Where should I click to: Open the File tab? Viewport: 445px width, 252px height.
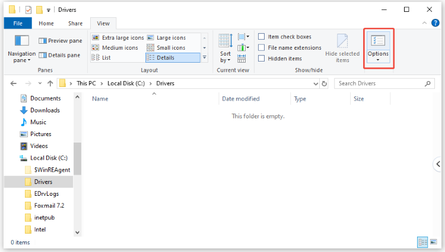pyautogui.click(x=18, y=24)
